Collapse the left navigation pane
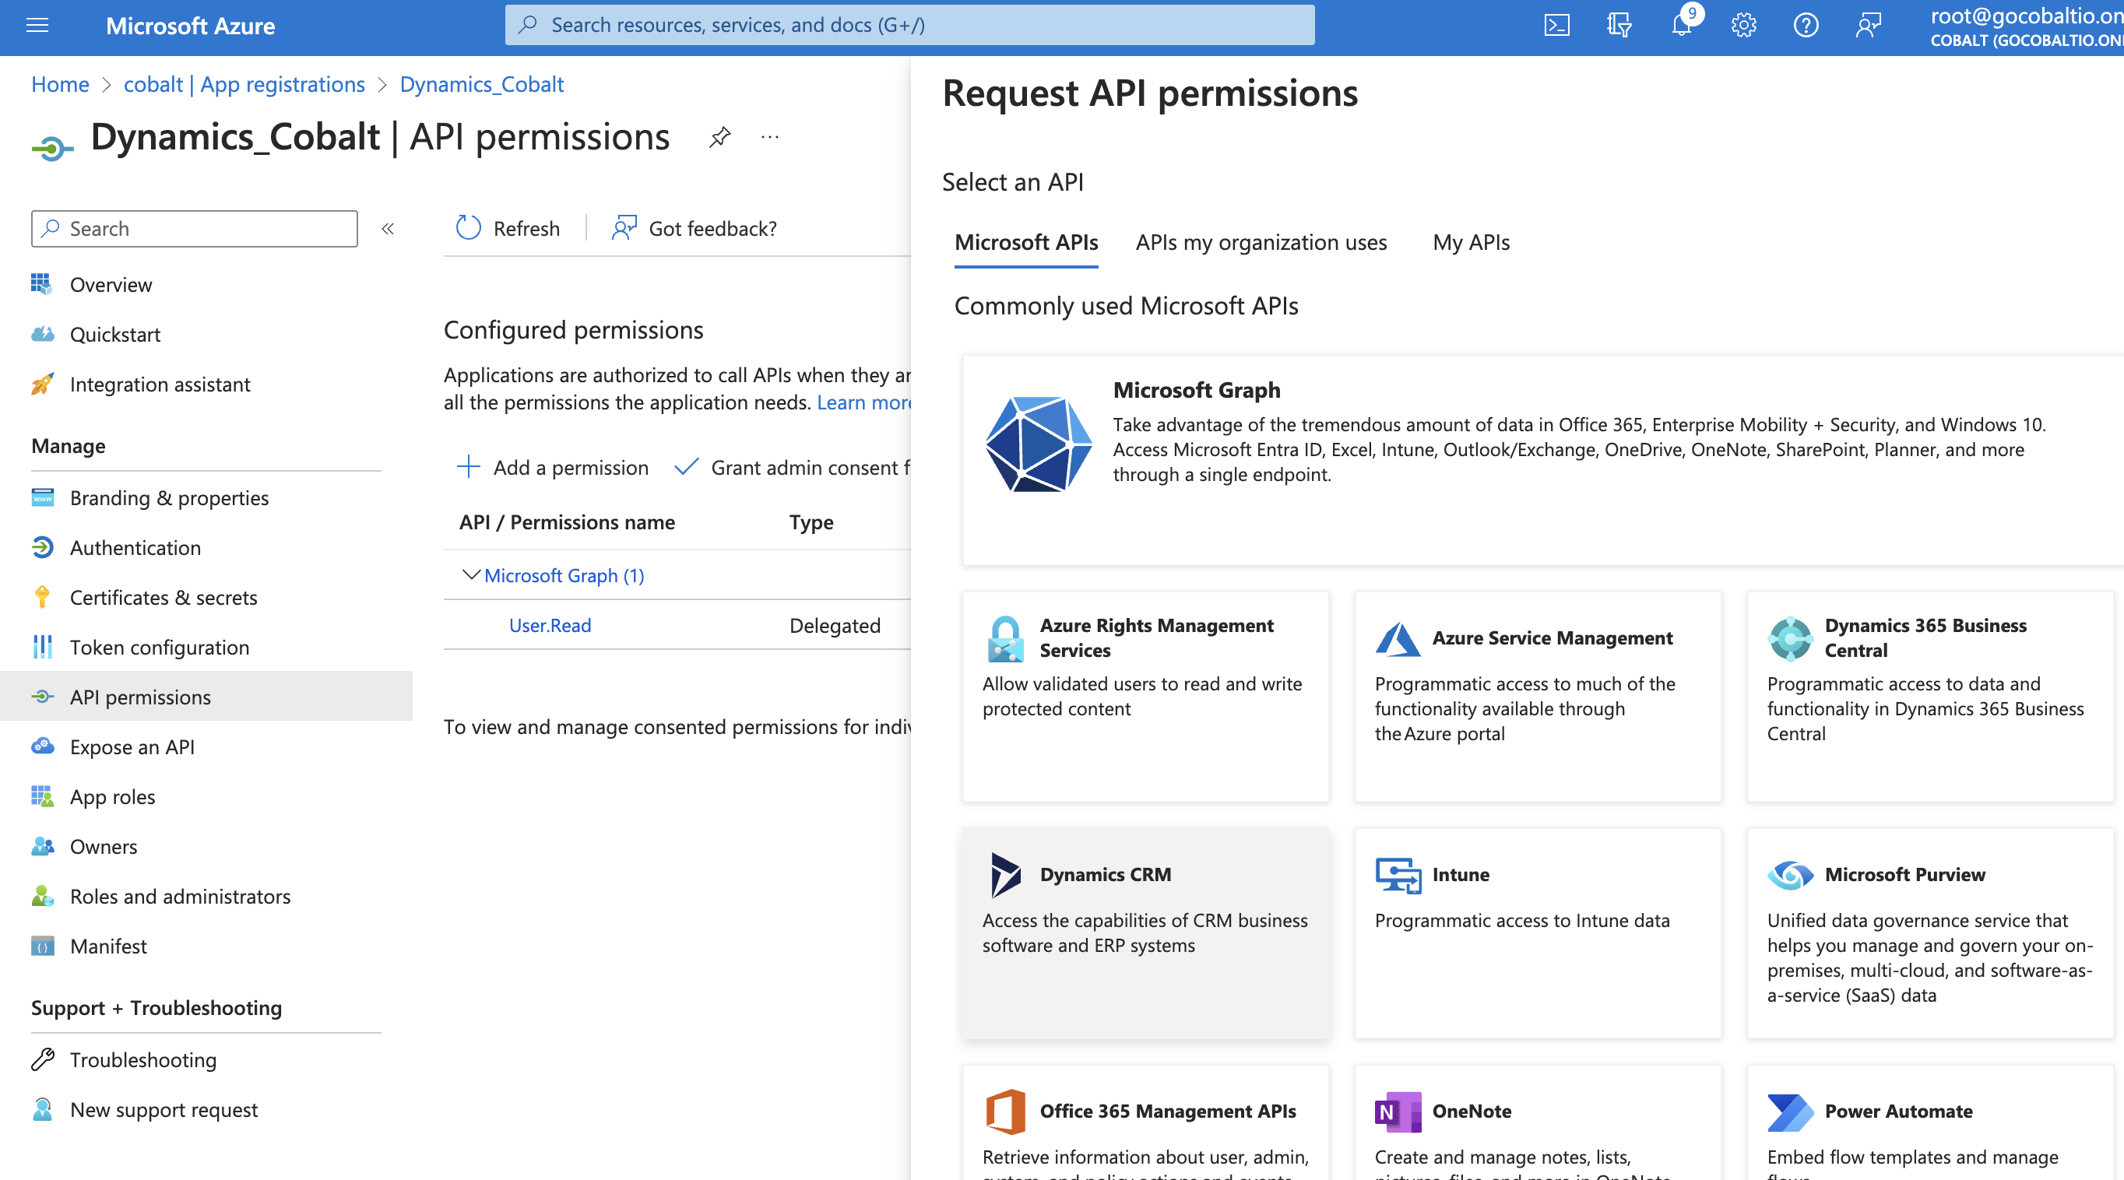The image size is (2124, 1180). coord(388,229)
